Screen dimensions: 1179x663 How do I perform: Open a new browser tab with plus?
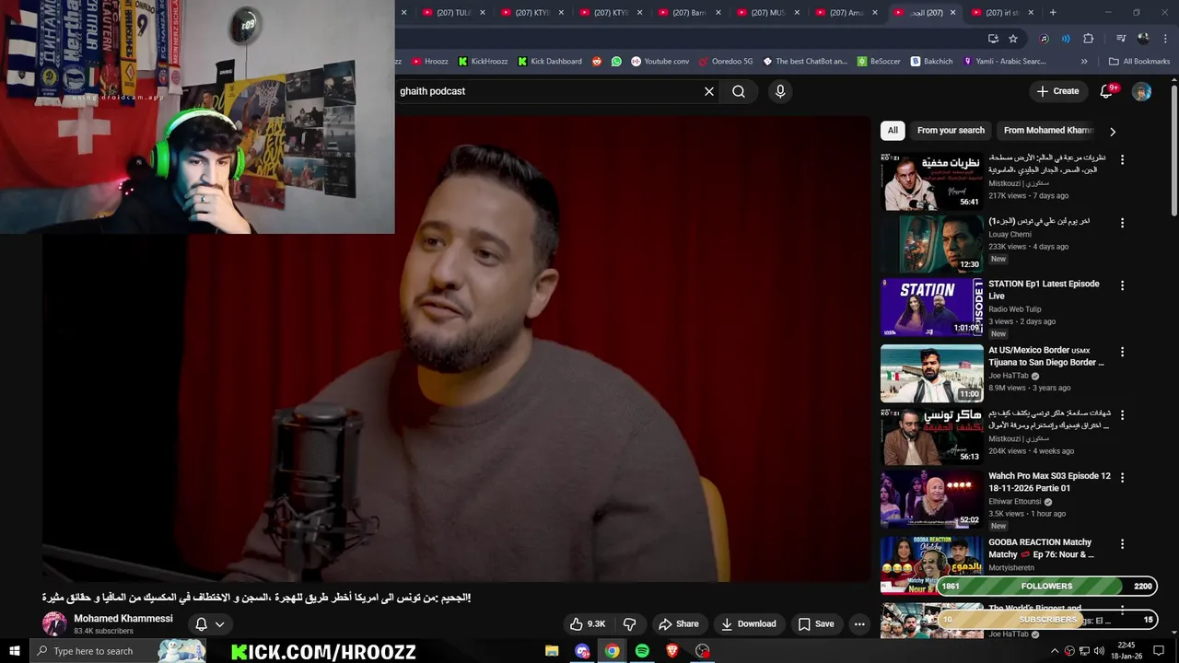coord(1053,13)
